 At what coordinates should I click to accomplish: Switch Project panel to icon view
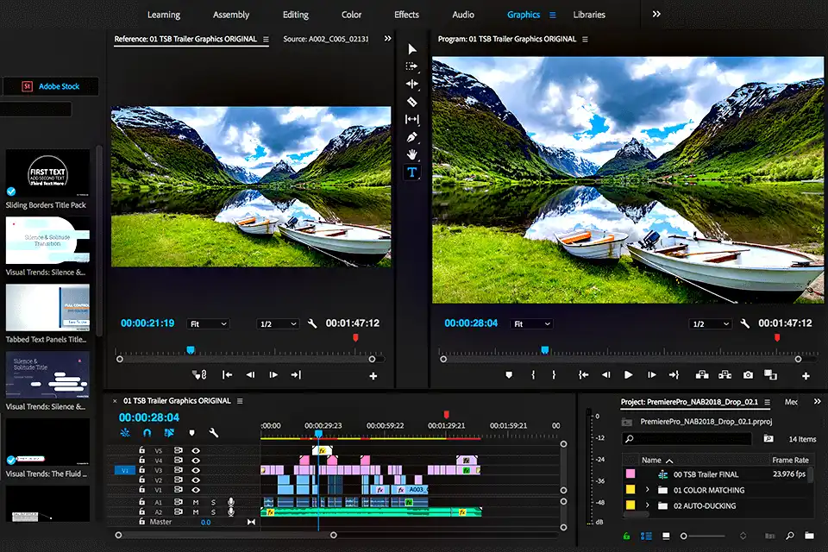tap(666, 536)
